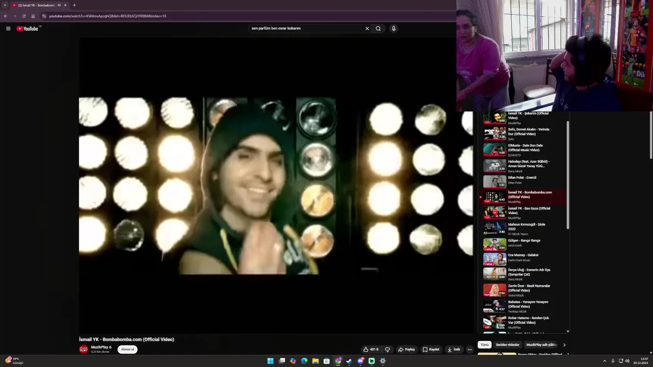Open volume control in system tray
653x367 pixels.
627,361
